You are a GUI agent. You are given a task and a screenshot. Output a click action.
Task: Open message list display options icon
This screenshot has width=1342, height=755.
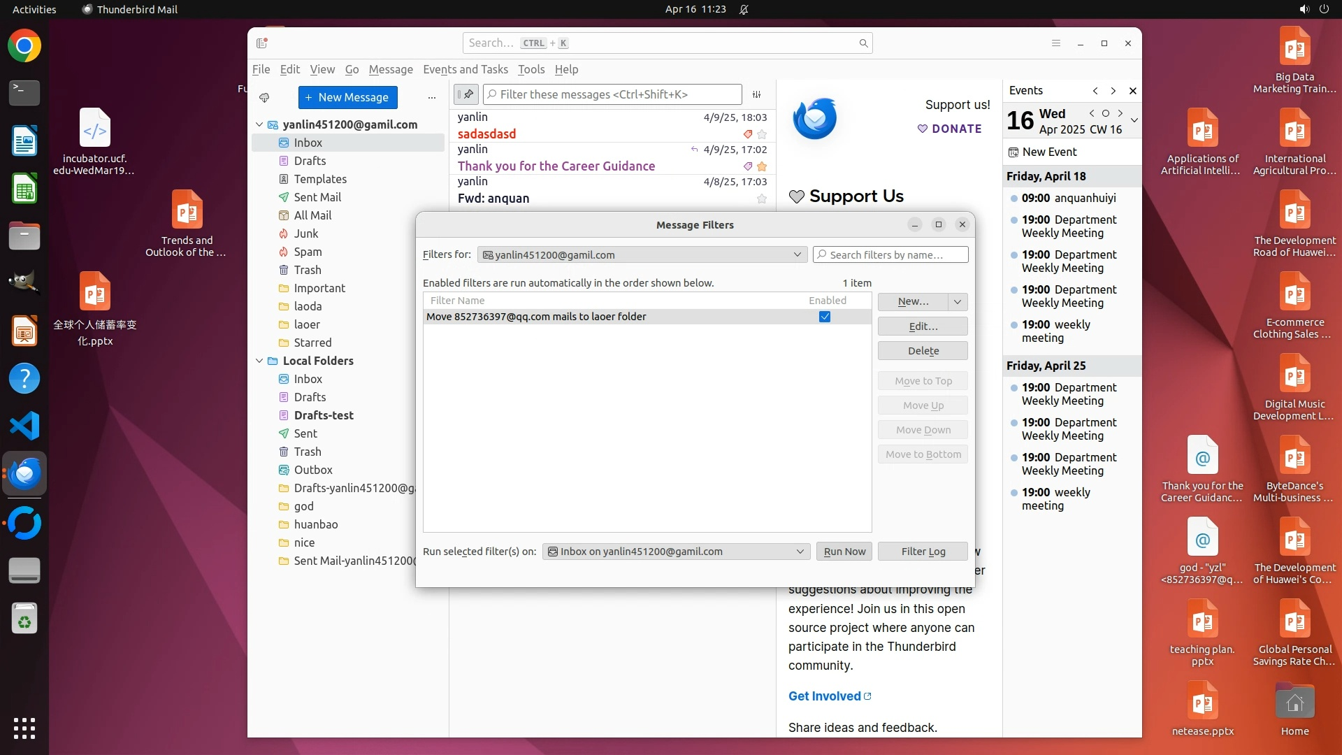[x=756, y=94]
